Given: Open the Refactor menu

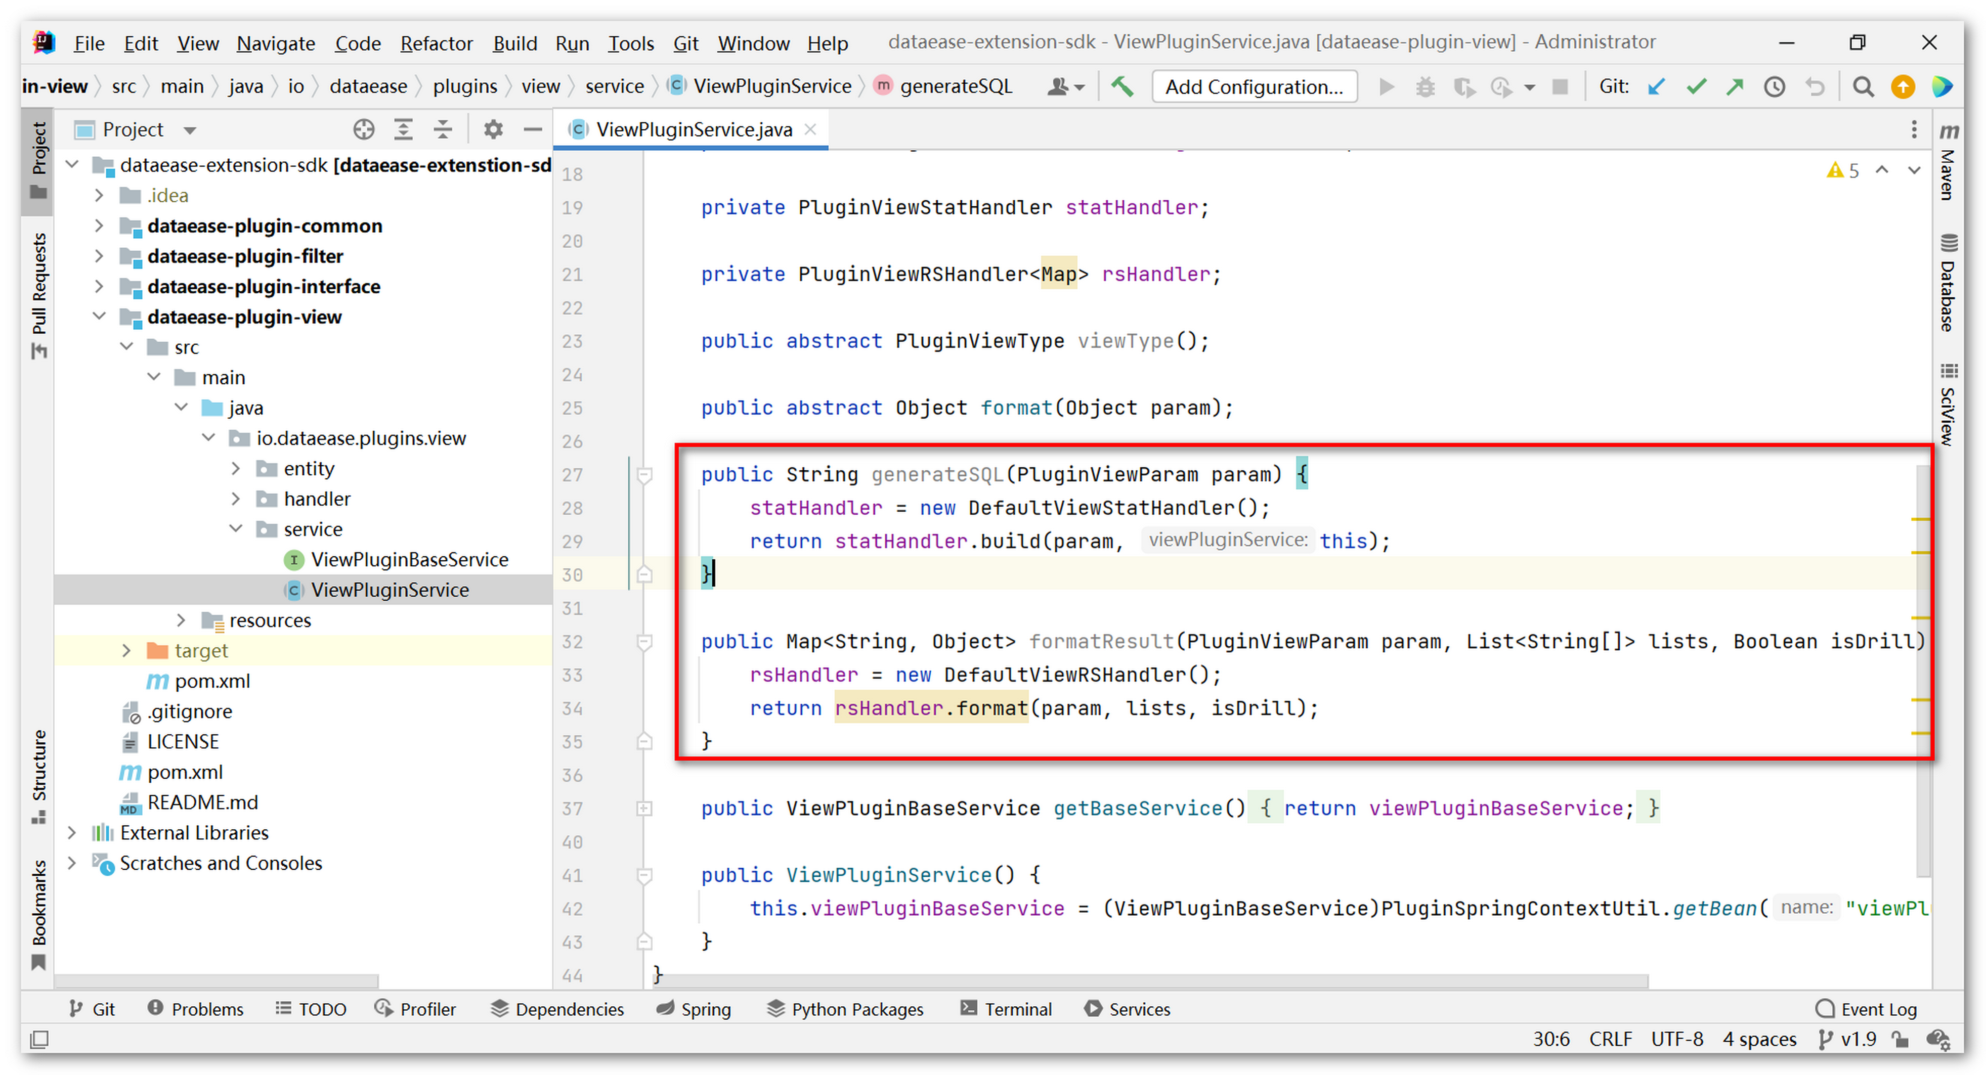Looking at the screenshot, I should pyautogui.click(x=436, y=43).
